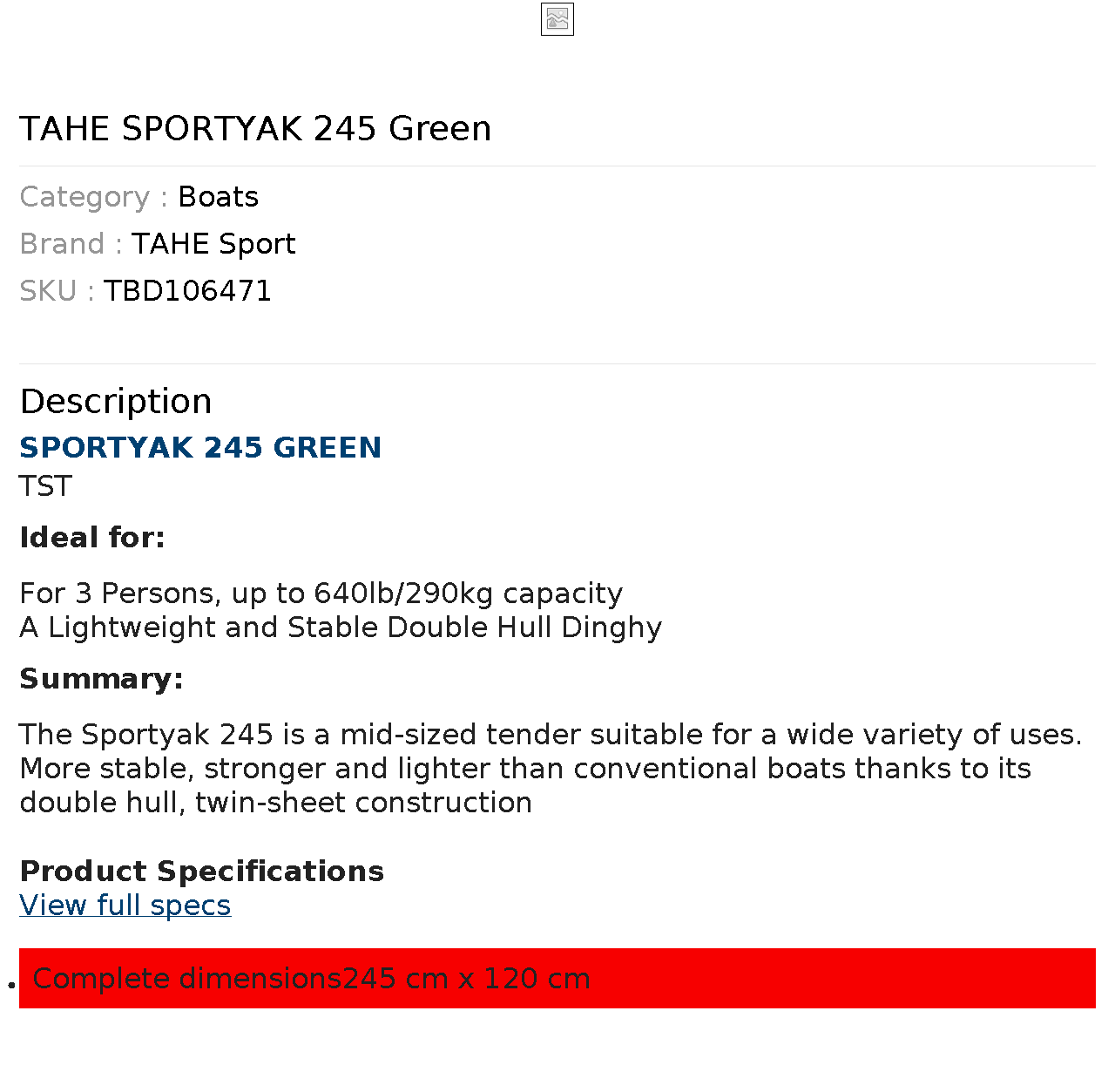Click the Description section heading

tap(116, 402)
